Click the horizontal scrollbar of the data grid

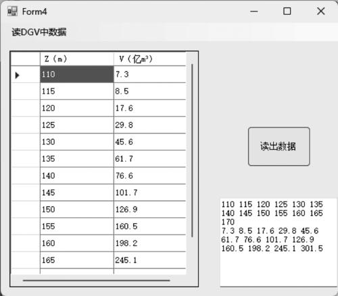click(x=96, y=280)
